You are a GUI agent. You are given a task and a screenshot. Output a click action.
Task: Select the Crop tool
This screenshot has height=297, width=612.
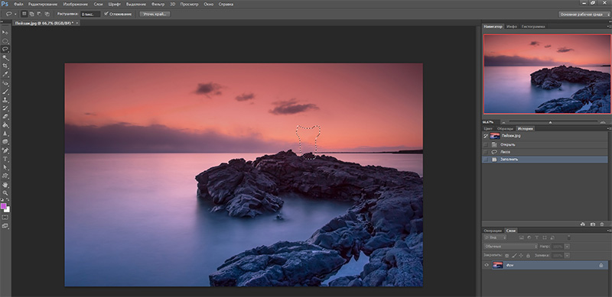pyautogui.click(x=5, y=66)
